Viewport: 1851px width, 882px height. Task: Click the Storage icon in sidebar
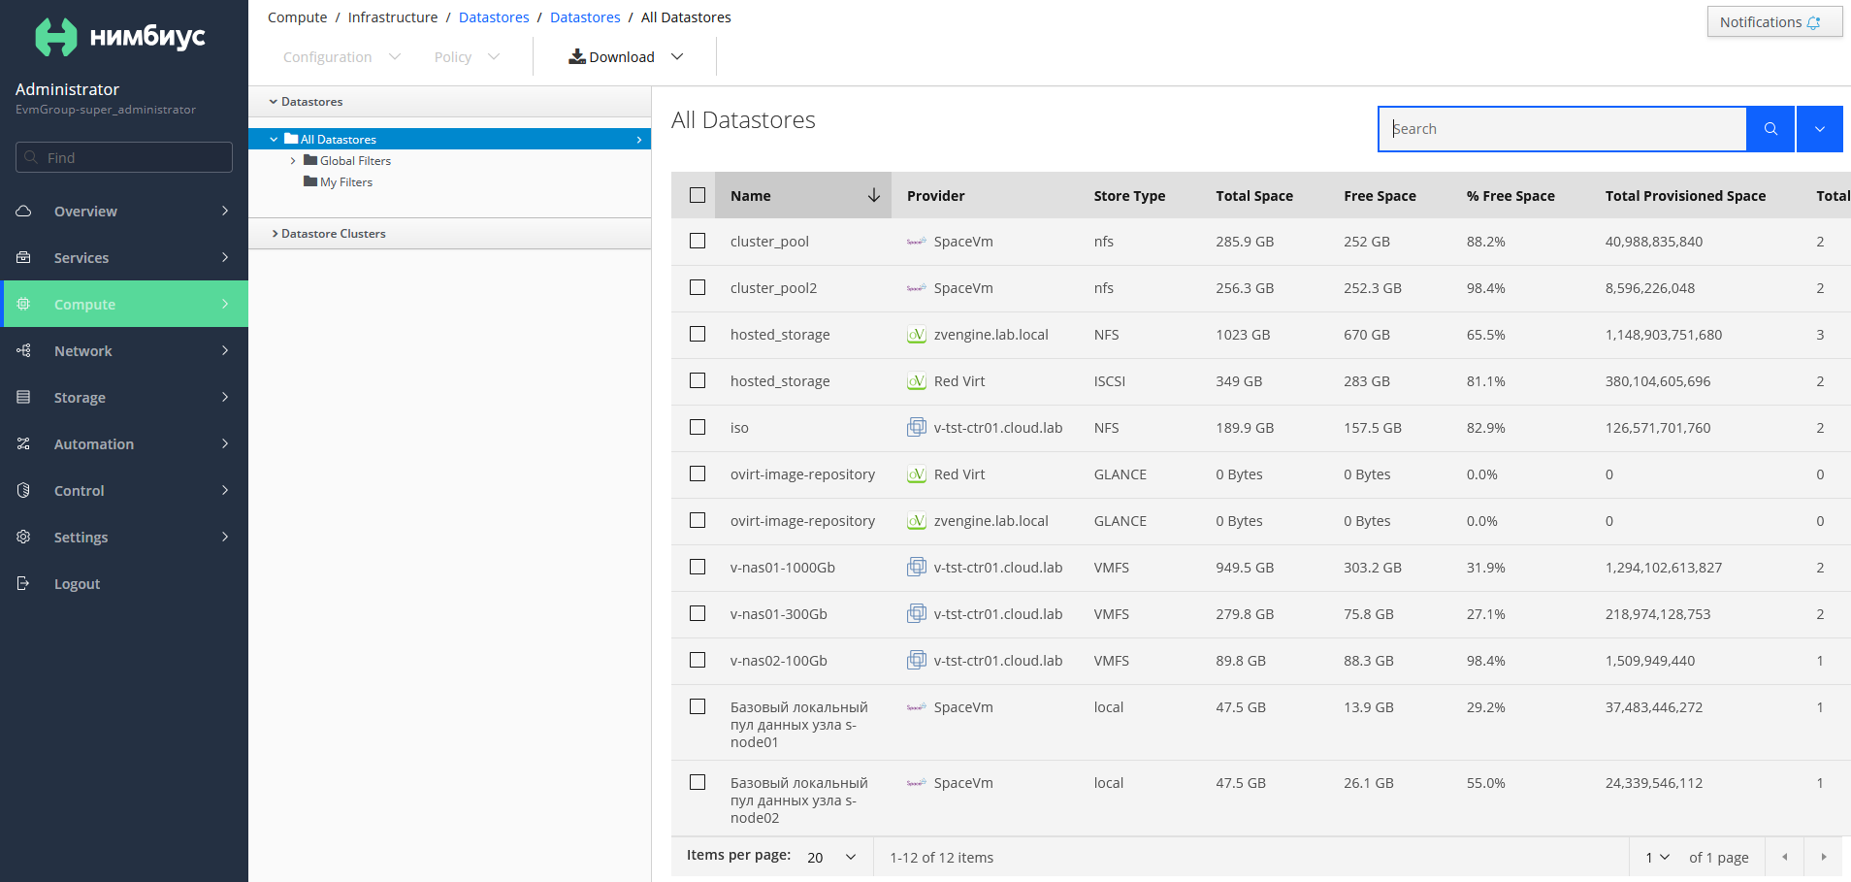tap(24, 397)
